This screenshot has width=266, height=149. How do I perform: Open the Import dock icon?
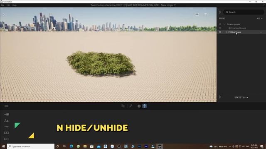point(7,114)
